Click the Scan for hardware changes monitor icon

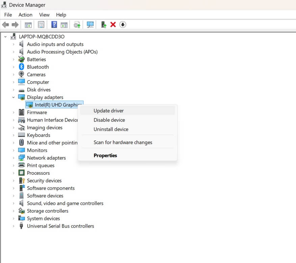pyautogui.click(x=90, y=25)
